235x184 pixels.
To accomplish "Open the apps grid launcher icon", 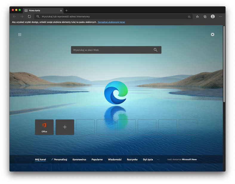I will [x=20, y=34].
